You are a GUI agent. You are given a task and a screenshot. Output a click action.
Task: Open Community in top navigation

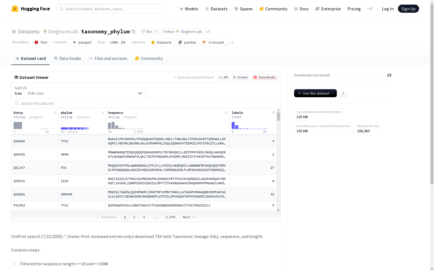pos(273,9)
